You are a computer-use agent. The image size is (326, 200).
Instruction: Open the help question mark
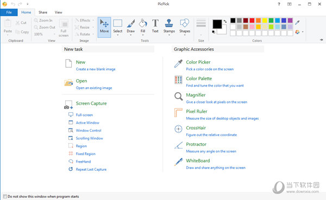coord(279,4)
